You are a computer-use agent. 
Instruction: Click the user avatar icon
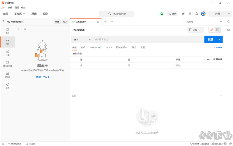click(203, 14)
